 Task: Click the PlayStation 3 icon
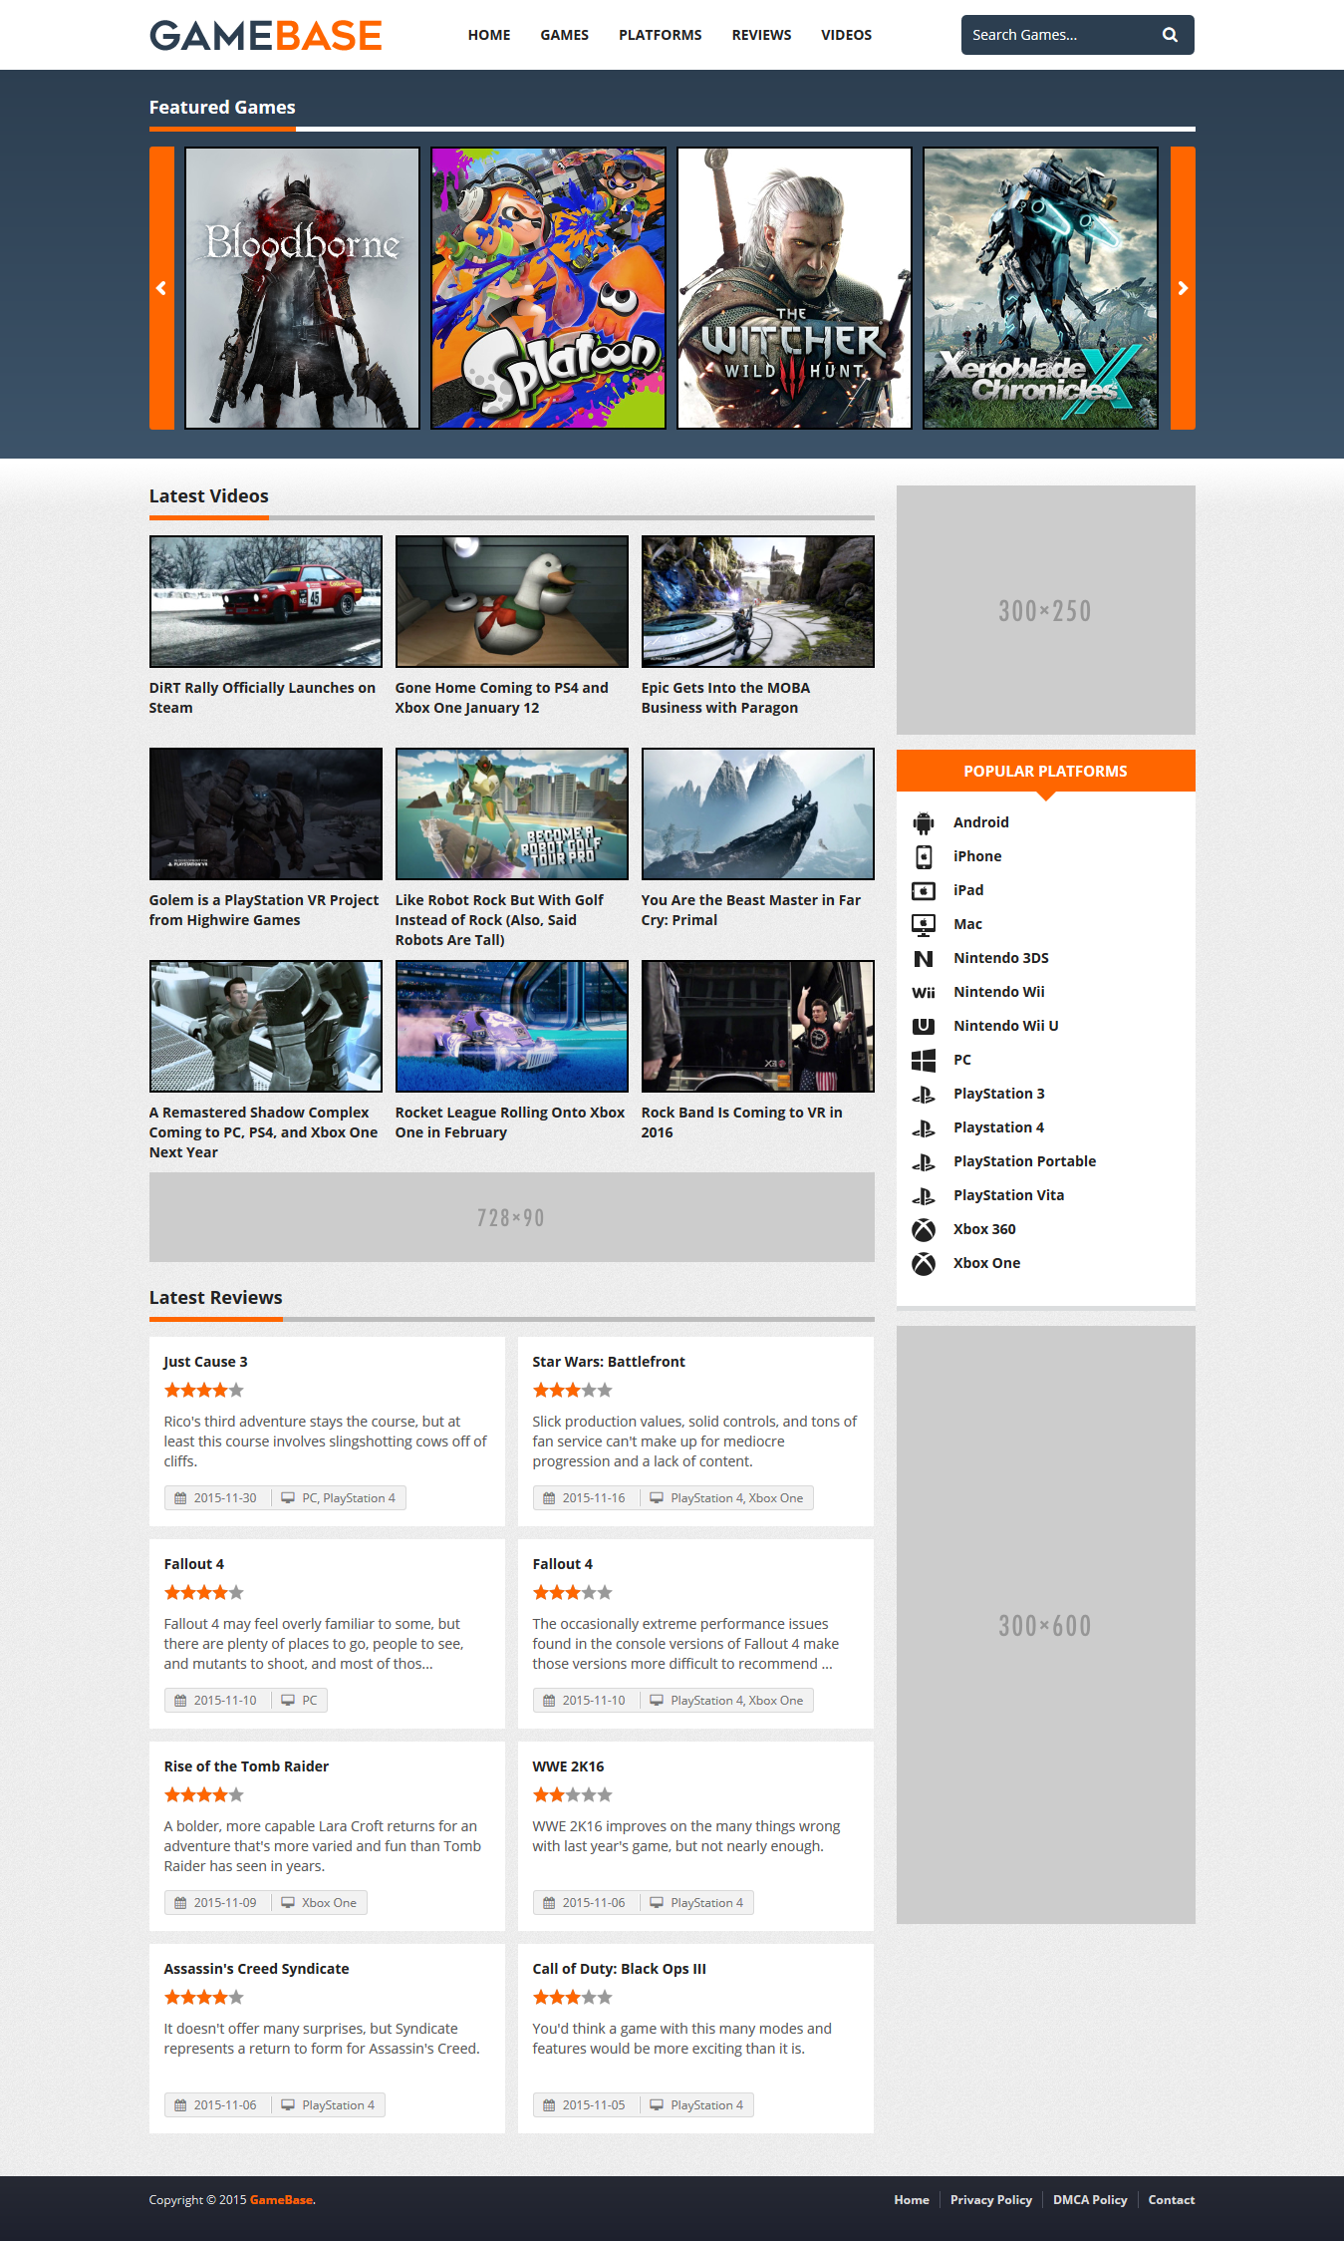pyautogui.click(x=924, y=1094)
